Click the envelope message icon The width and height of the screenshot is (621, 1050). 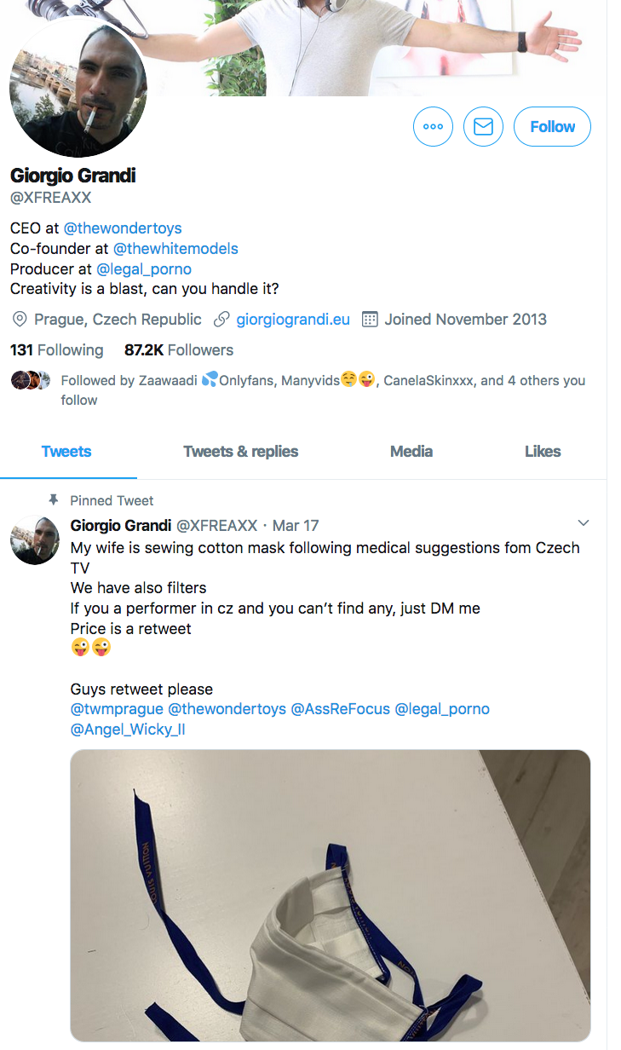pos(483,127)
